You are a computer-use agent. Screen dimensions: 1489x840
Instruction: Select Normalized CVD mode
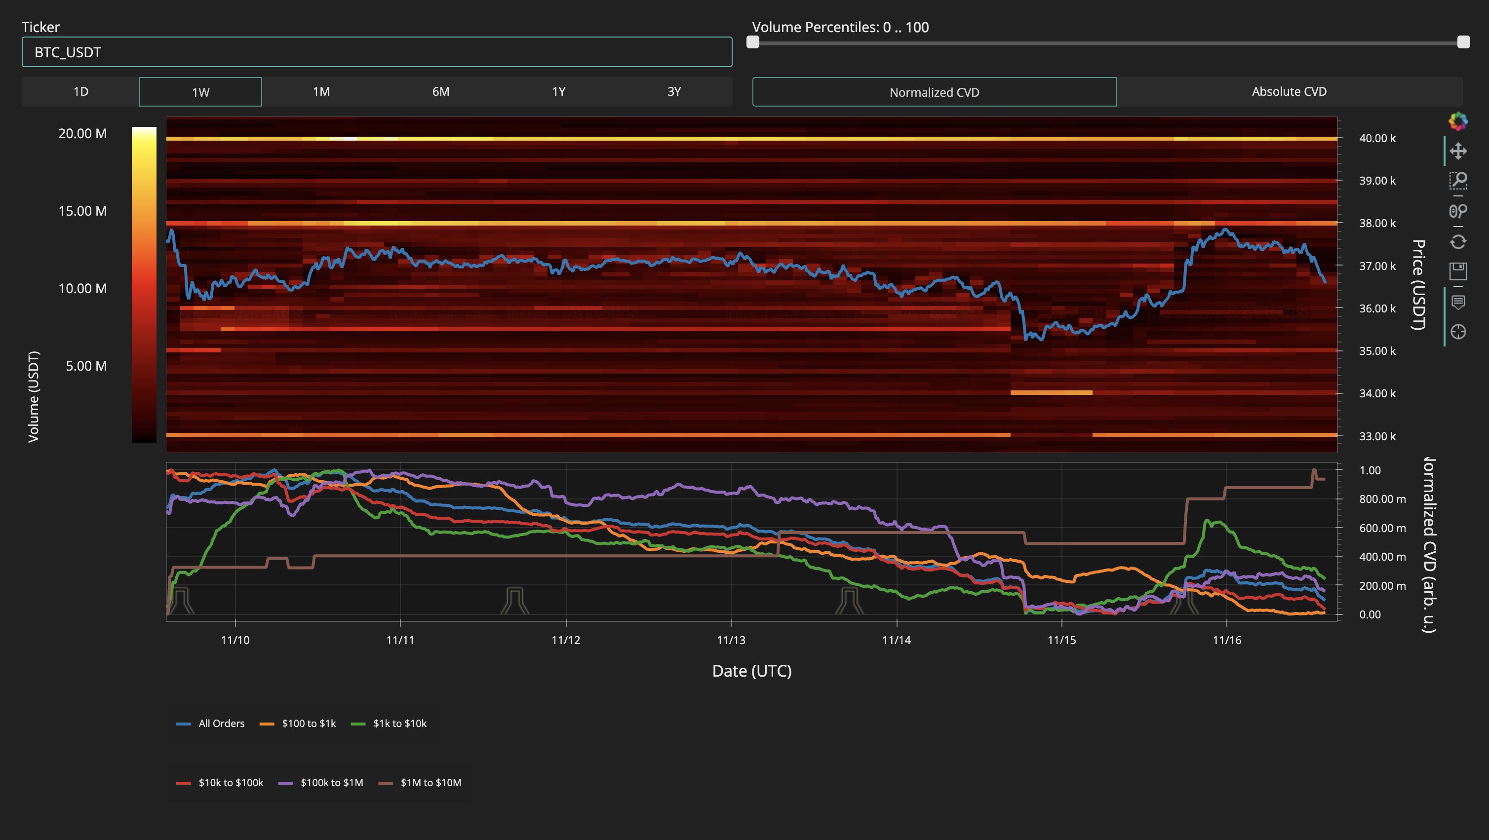pos(934,92)
